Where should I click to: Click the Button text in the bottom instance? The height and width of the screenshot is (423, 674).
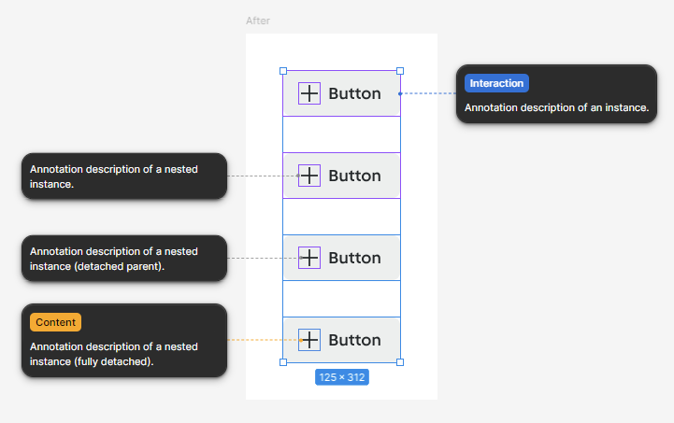pos(354,340)
